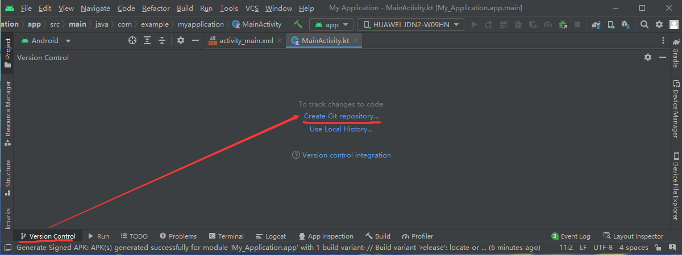Switch to the MainActivity.kt tab
This screenshot has width=682, height=255.
tap(325, 41)
